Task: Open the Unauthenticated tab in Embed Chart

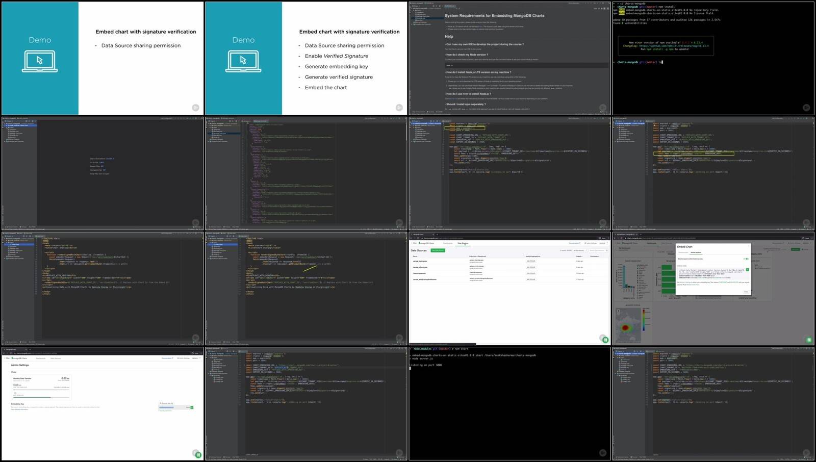Action: 683,252
